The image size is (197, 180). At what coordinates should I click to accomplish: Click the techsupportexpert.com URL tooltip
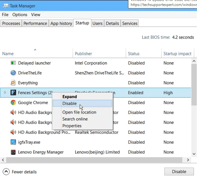(164, 5)
